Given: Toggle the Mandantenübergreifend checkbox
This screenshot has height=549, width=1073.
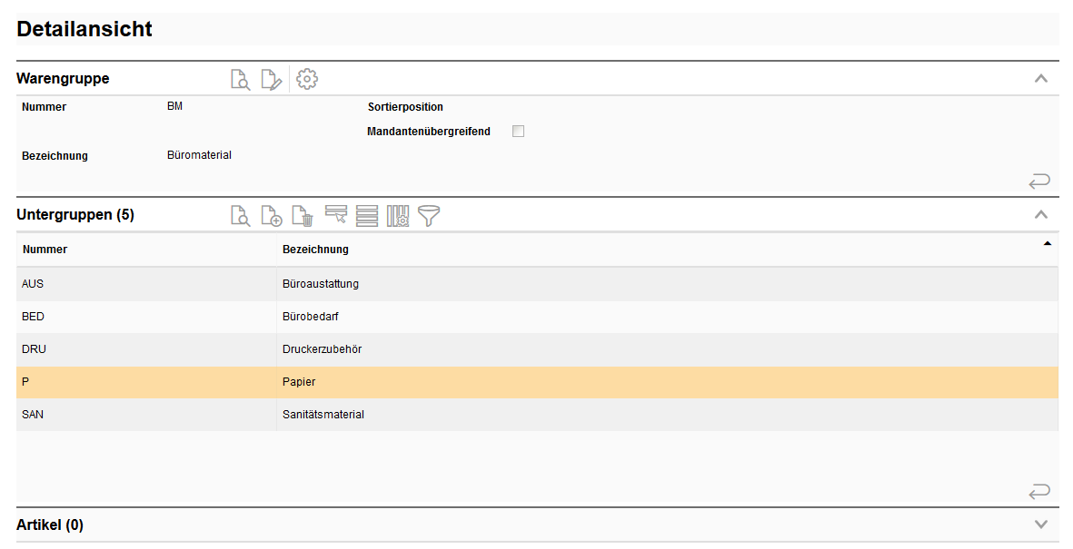Looking at the screenshot, I should pyautogui.click(x=518, y=132).
